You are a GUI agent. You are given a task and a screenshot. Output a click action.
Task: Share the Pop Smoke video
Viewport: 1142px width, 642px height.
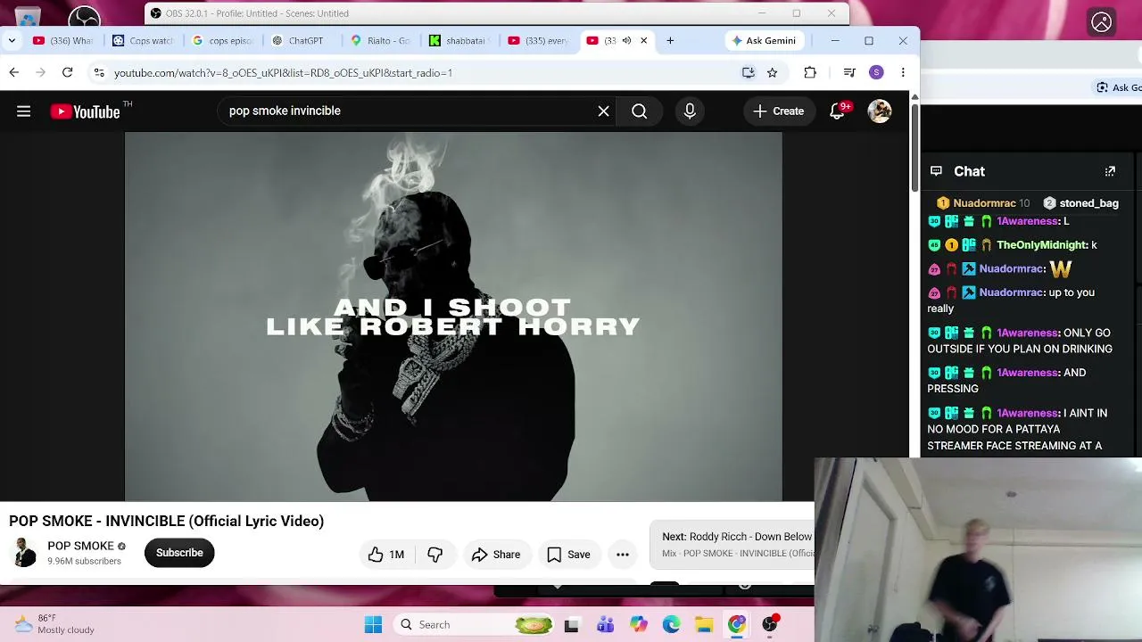coord(496,555)
